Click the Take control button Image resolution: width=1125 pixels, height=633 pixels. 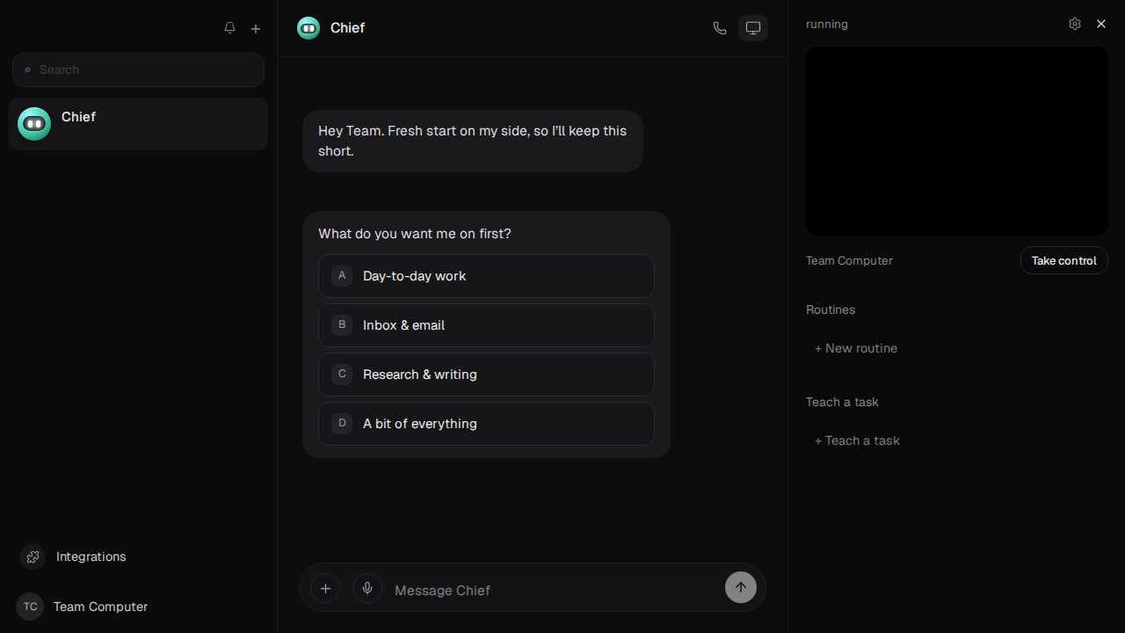pyautogui.click(x=1064, y=260)
